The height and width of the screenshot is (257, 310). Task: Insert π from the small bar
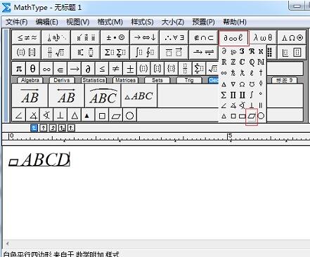pos(19,69)
